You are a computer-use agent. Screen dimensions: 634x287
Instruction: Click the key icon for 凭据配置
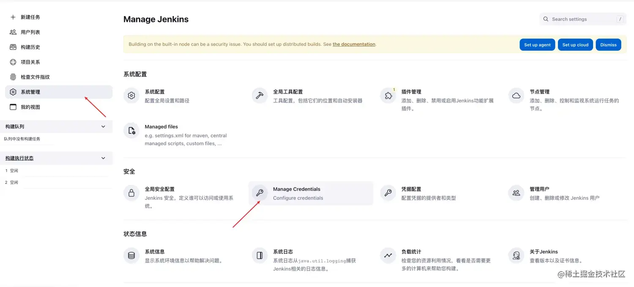coord(388,193)
